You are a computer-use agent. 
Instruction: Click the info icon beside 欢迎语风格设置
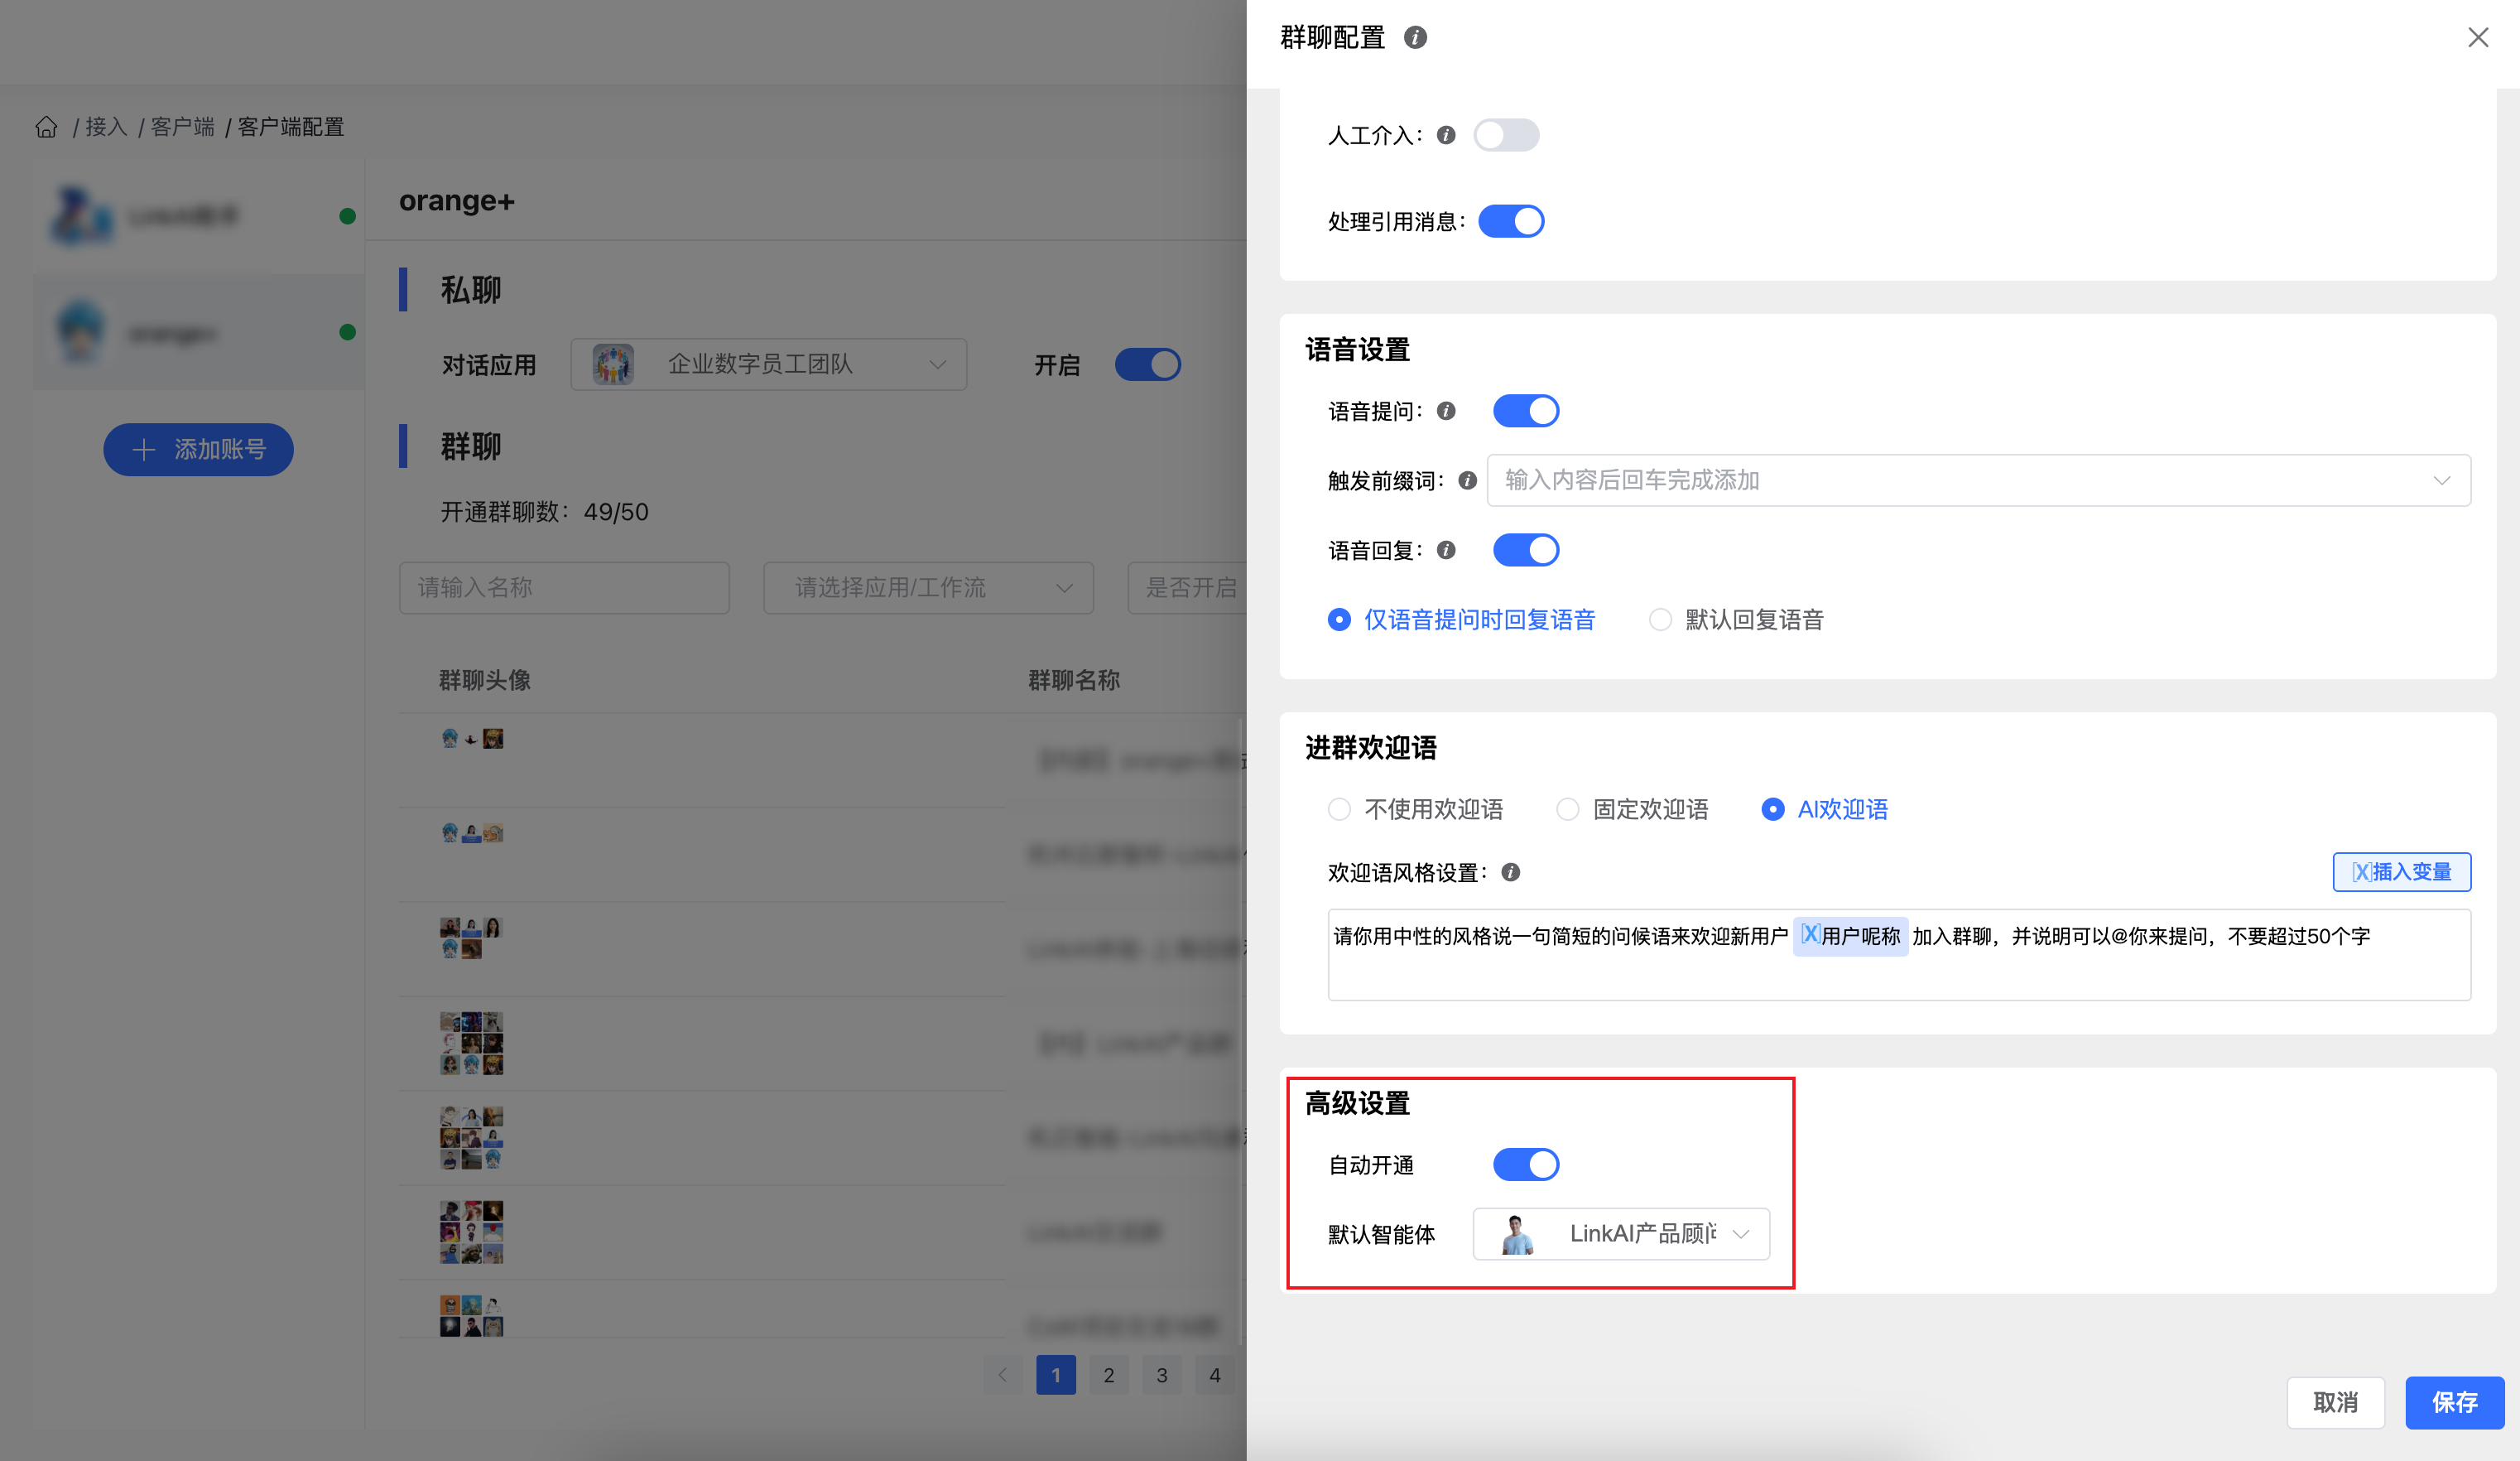tap(1511, 873)
